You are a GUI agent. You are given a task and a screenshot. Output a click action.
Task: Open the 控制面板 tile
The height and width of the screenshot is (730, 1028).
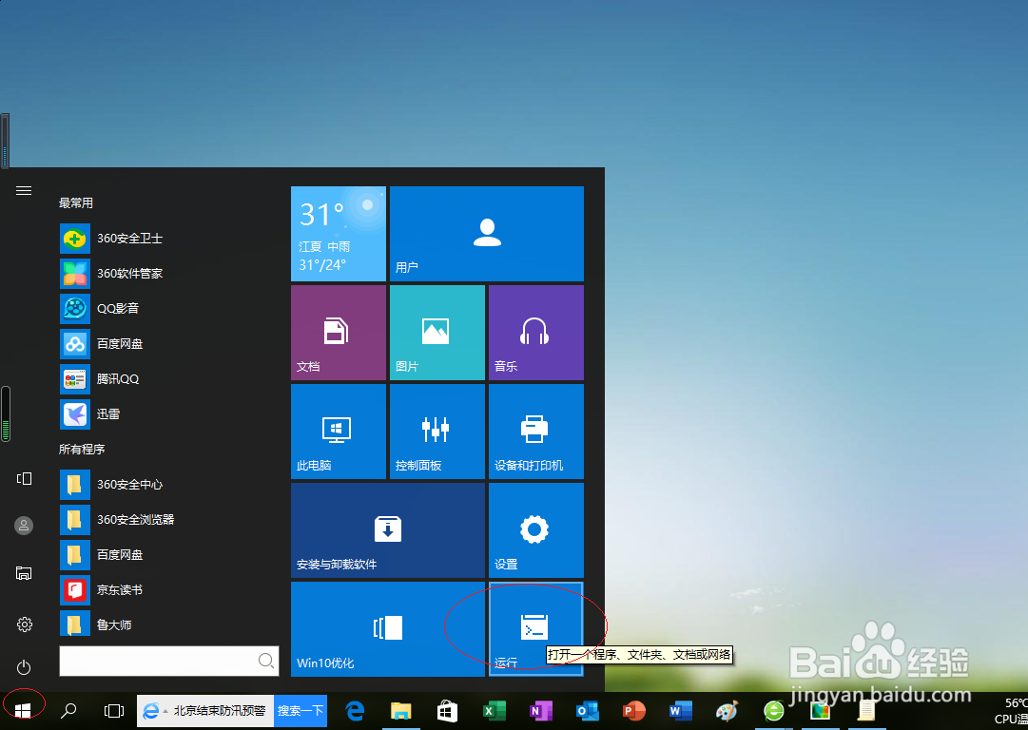436,431
